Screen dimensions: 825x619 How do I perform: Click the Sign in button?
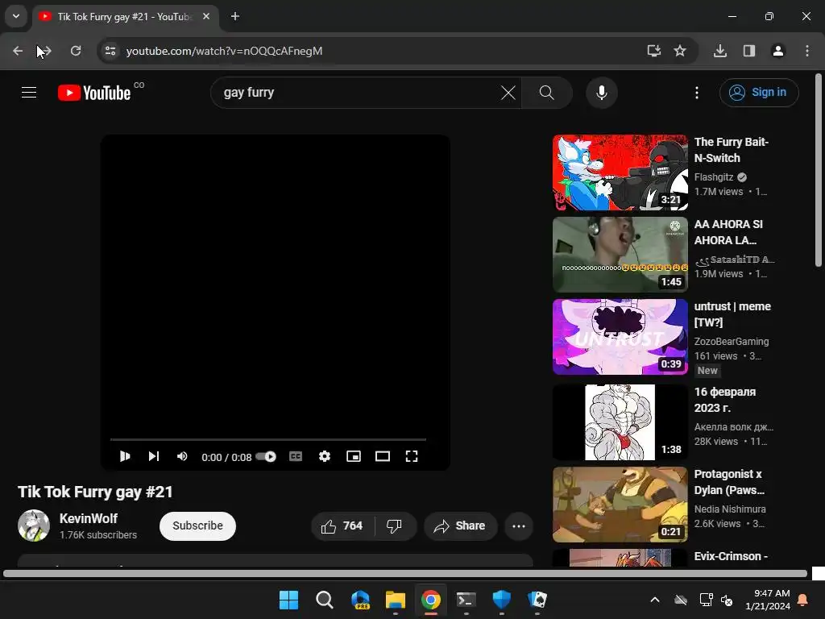click(x=759, y=93)
